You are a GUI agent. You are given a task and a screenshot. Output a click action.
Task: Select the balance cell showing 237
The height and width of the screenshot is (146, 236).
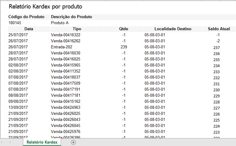216,47
